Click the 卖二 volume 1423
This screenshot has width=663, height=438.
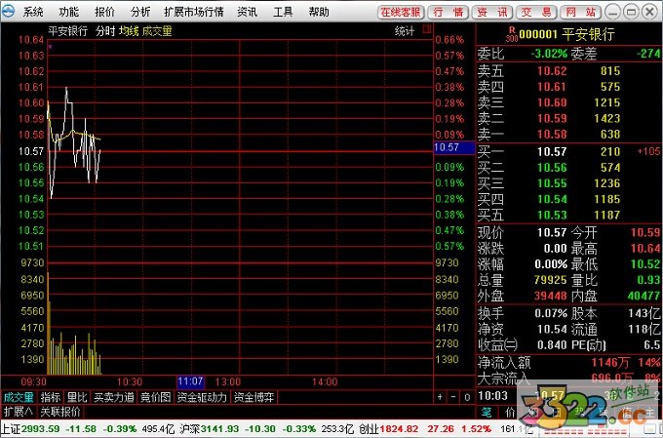(x=607, y=118)
